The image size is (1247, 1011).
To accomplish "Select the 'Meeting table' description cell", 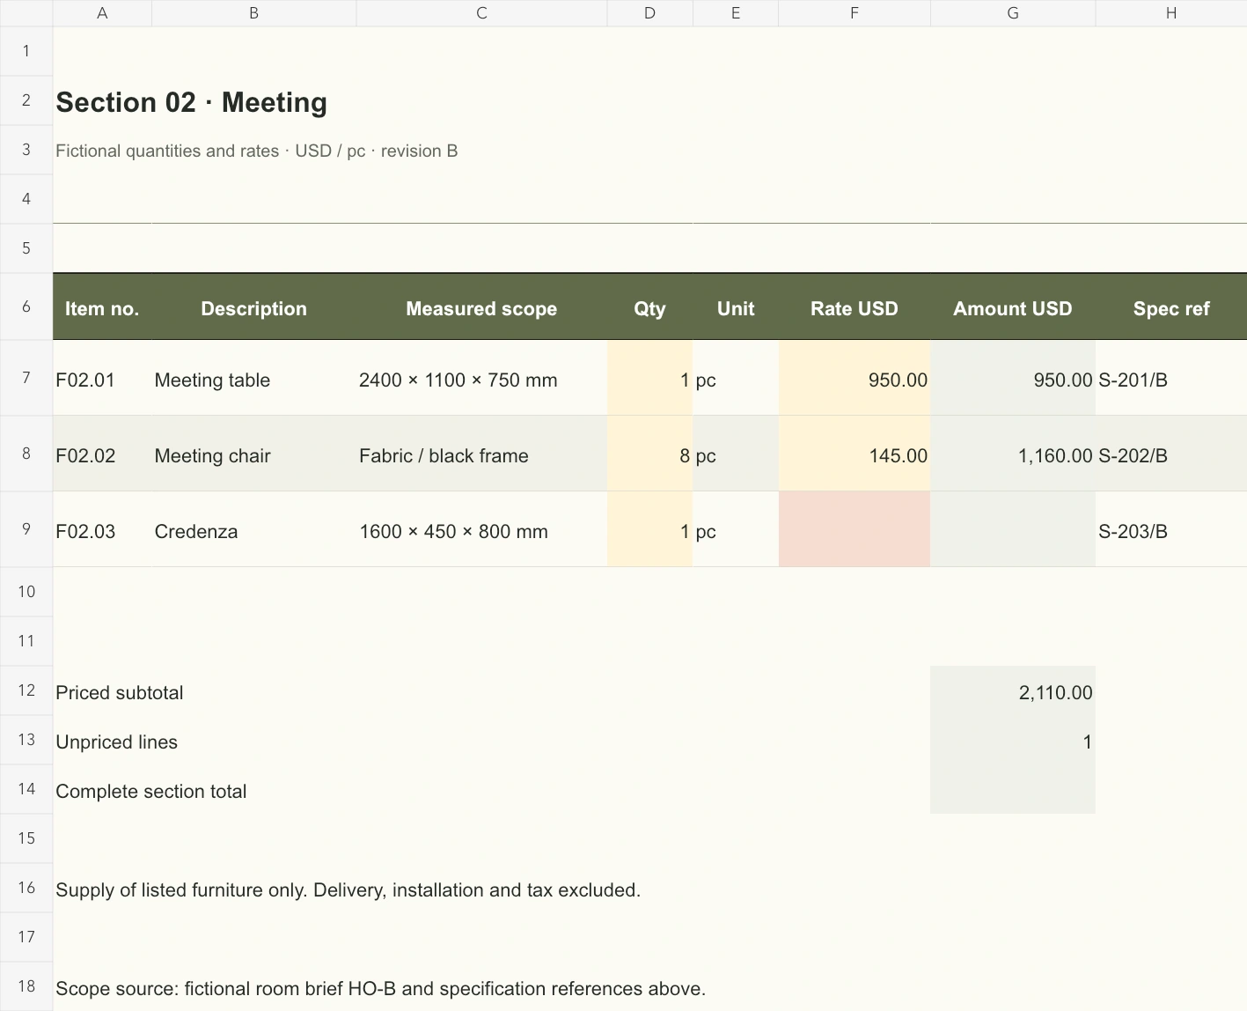I will point(253,379).
